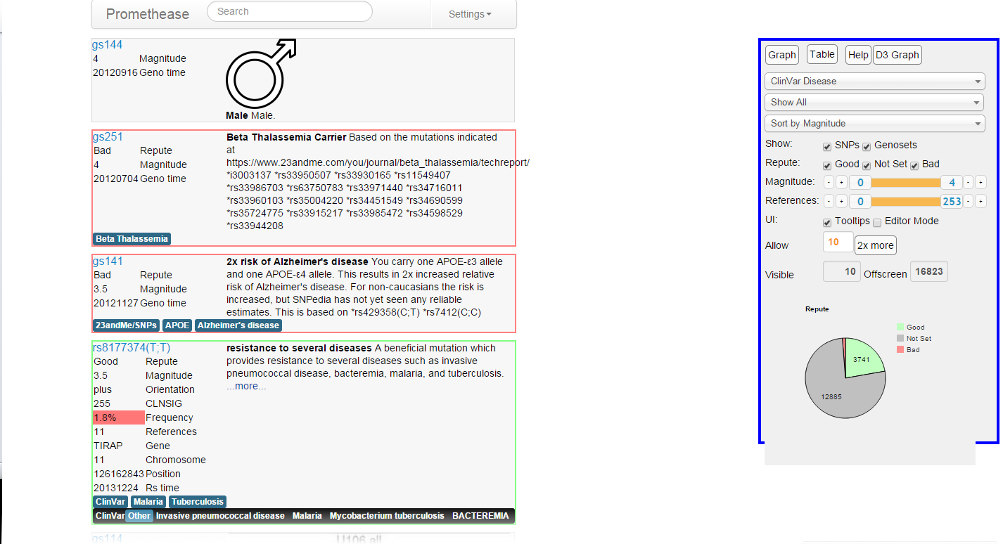The width and height of the screenshot is (1003, 544).
Task: Open the Help panel
Action: [857, 54]
